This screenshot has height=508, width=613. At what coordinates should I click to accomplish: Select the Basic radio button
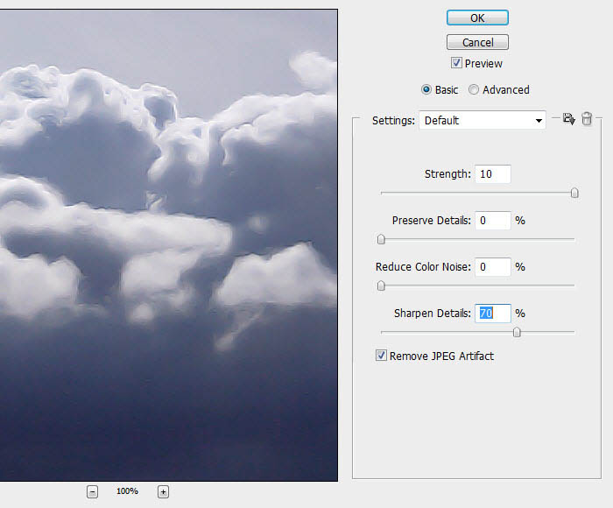426,89
